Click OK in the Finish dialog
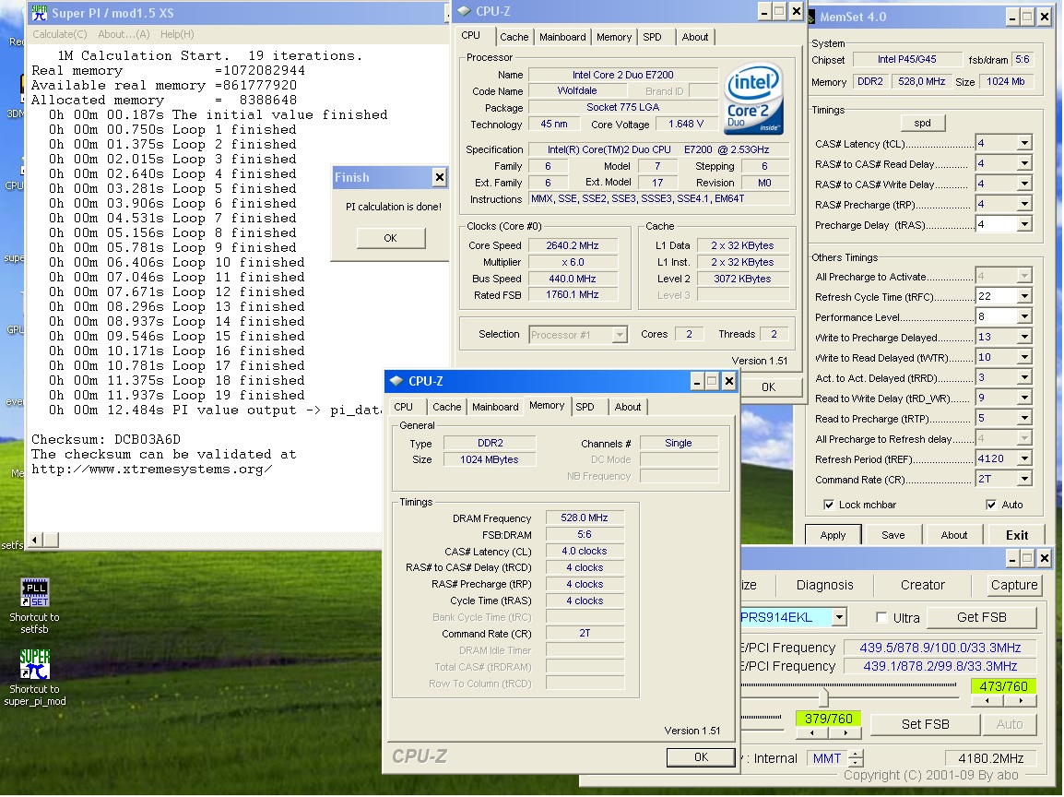 [x=390, y=238]
